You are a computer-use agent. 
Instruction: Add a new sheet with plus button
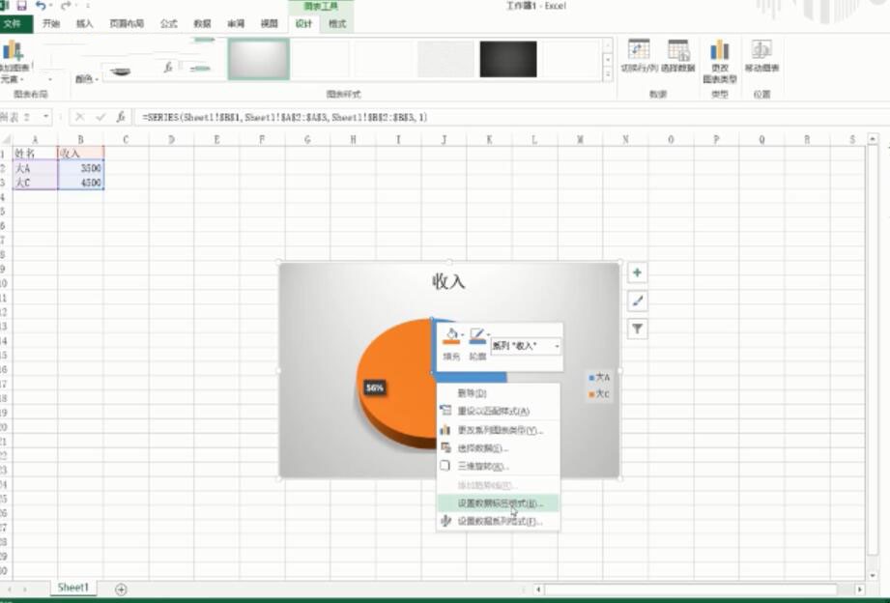click(121, 589)
